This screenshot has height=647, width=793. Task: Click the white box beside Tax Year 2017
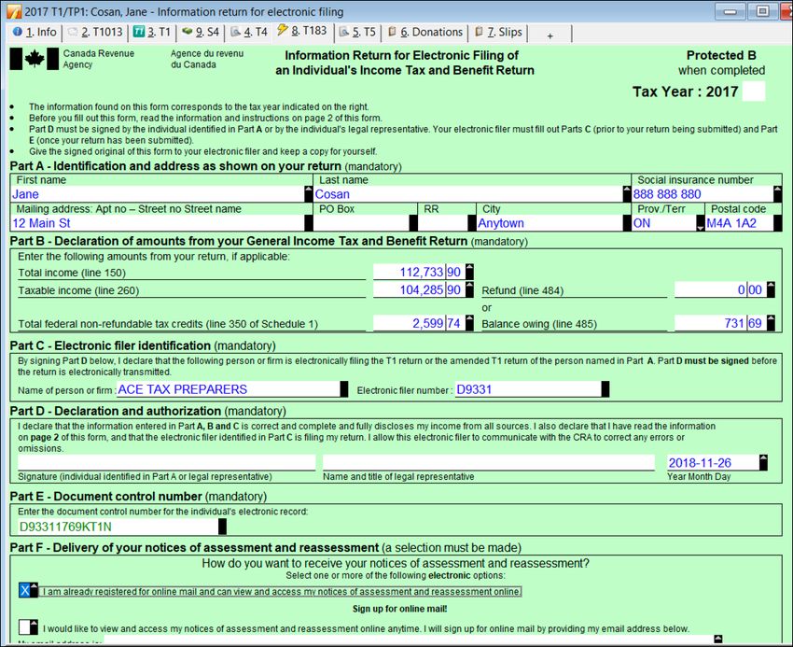[754, 91]
